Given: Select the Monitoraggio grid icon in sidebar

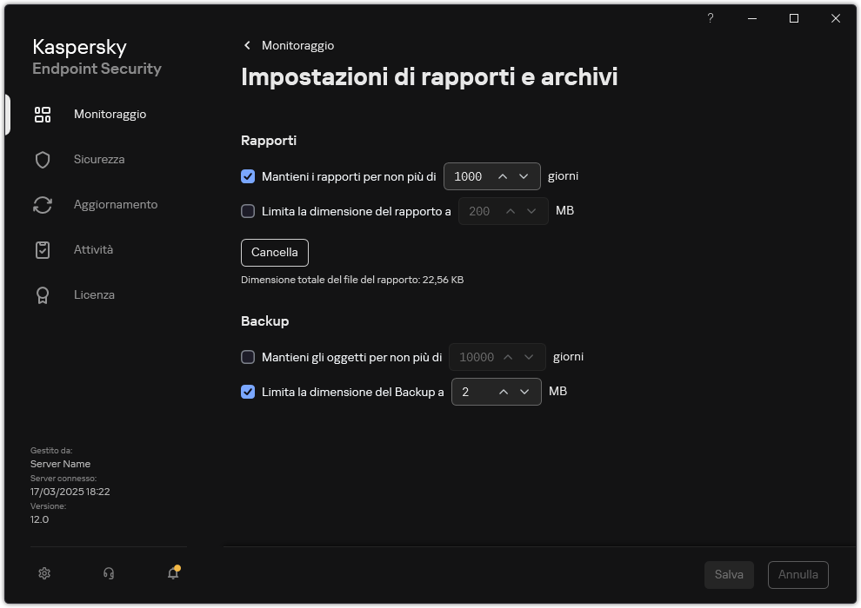Looking at the screenshot, I should [x=42, y=114].
